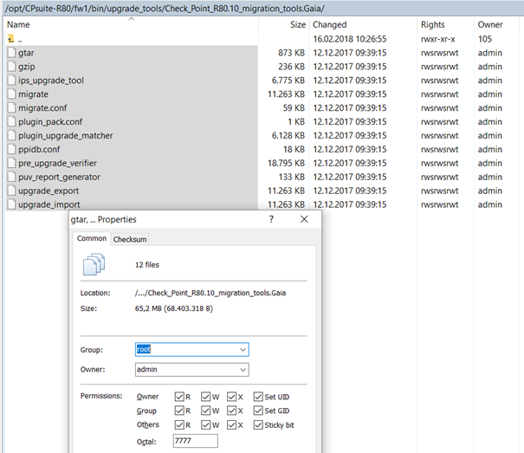The height and width of the screenshot is (453, 524).
Task: Toggle Set GID checkbox
Action: (x=258, y=411)
